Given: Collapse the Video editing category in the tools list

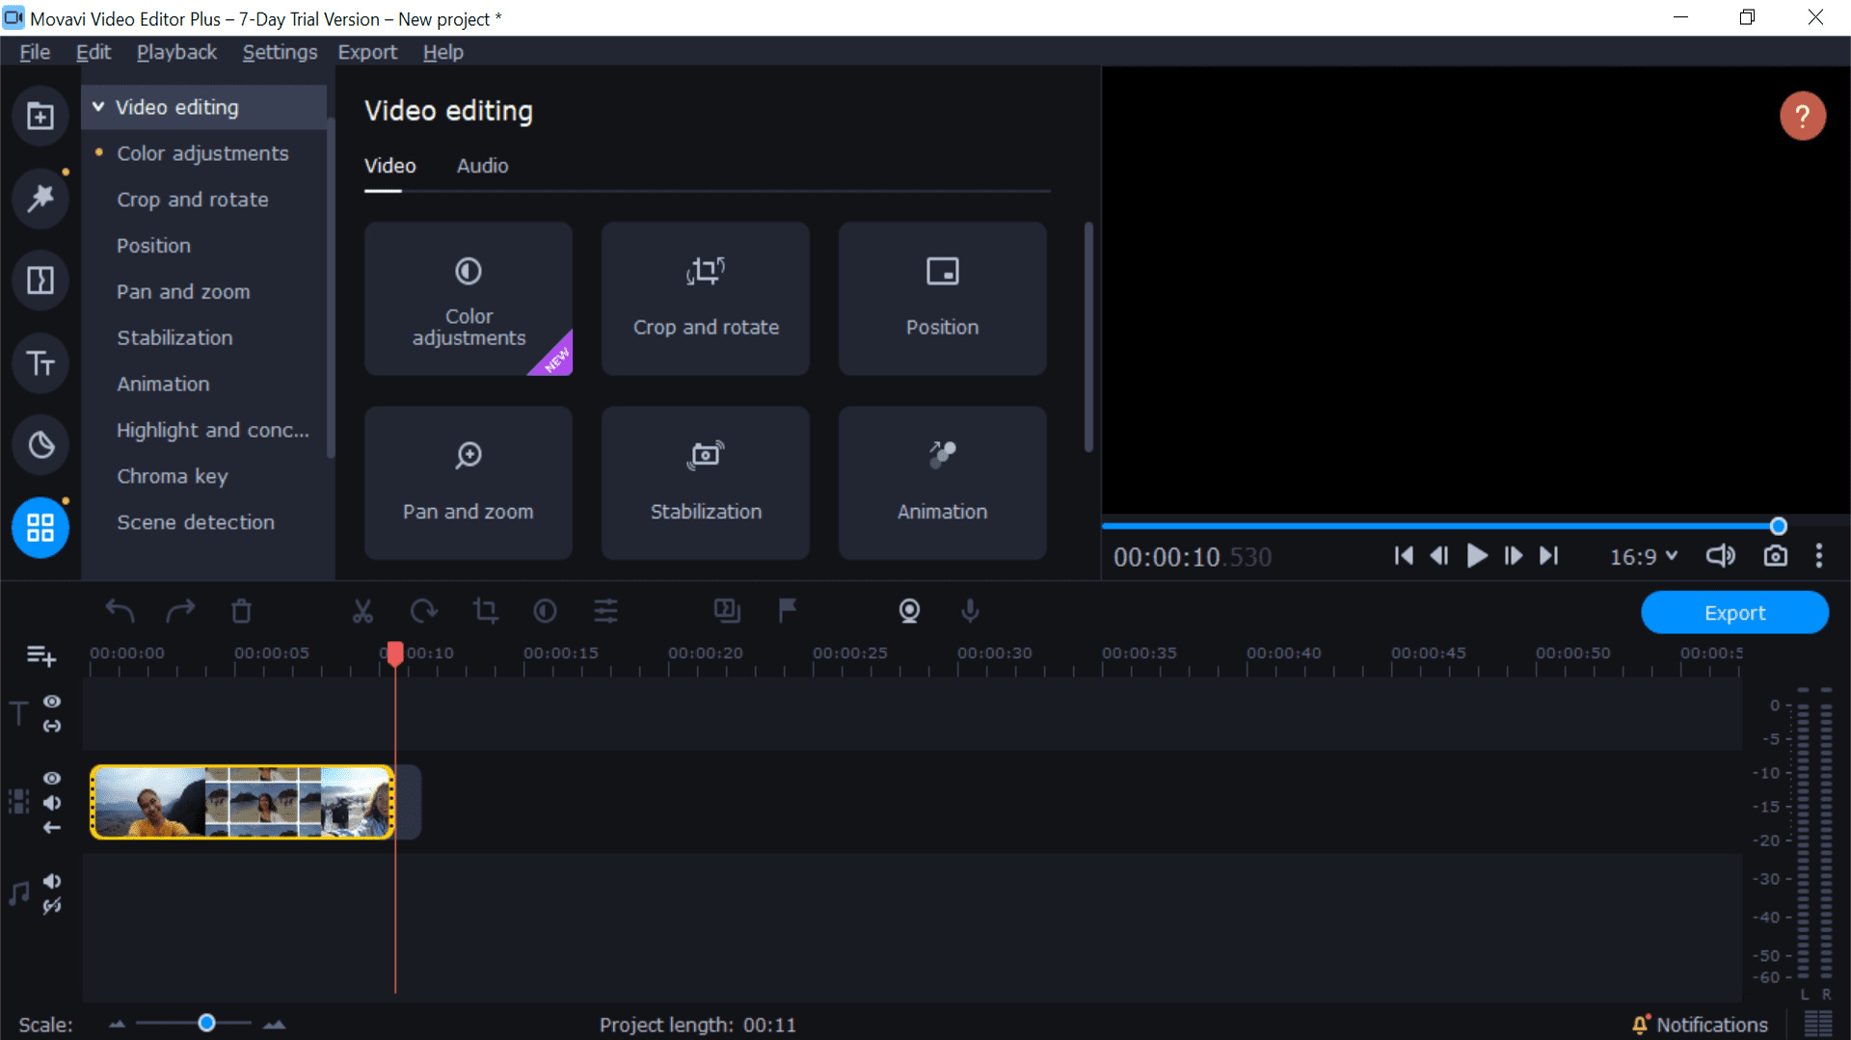Looking at the screenshot, I should coord(99,107).
